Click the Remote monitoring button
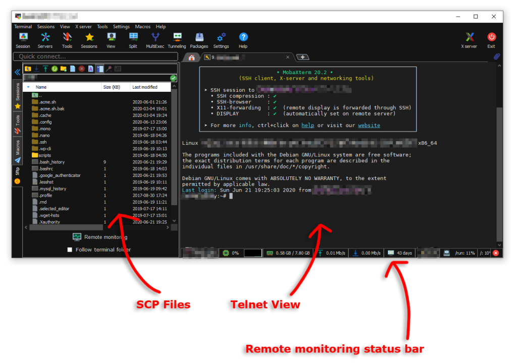The width and height of the screenshot is (517, 364). 100,237
